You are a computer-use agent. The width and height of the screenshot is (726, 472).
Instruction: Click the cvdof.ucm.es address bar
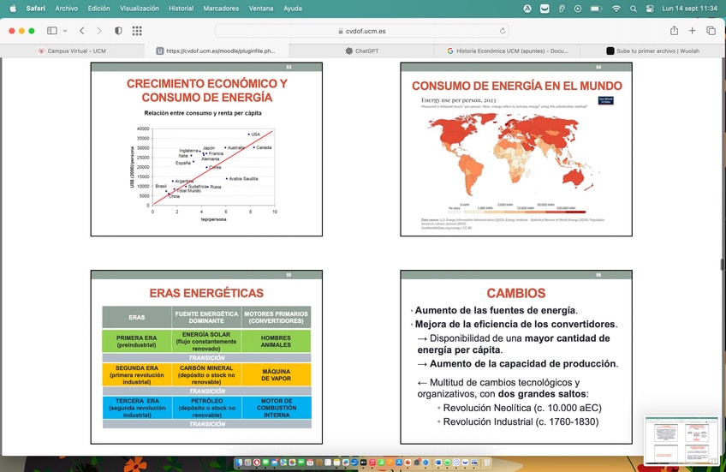362,31
